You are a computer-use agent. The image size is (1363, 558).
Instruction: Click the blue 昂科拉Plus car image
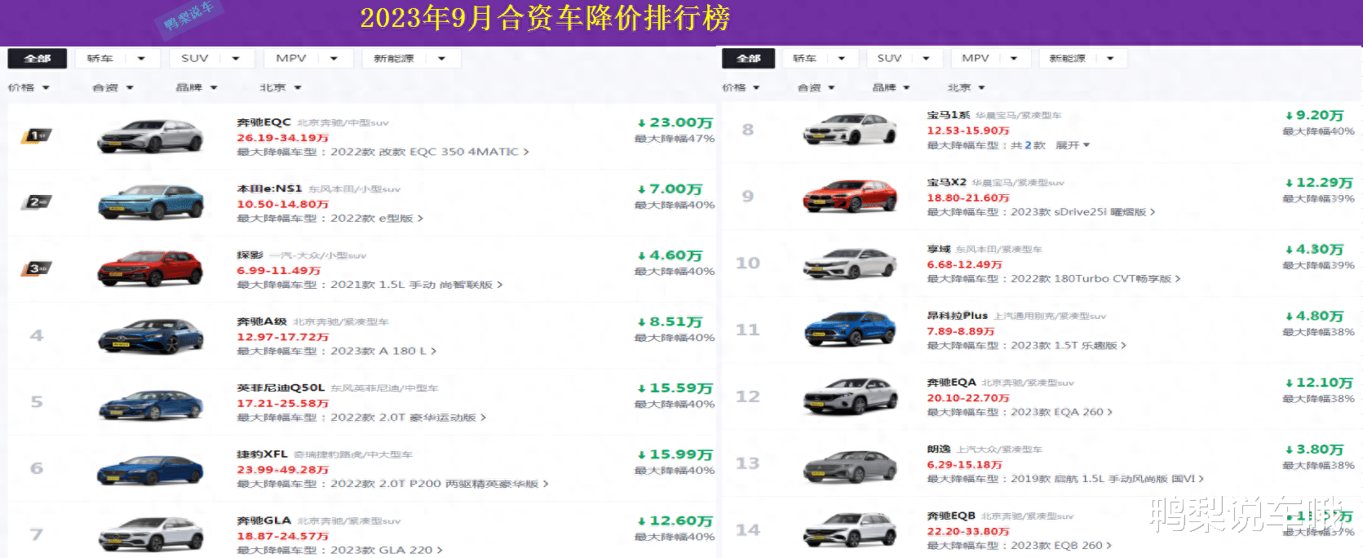coord(850,330)
